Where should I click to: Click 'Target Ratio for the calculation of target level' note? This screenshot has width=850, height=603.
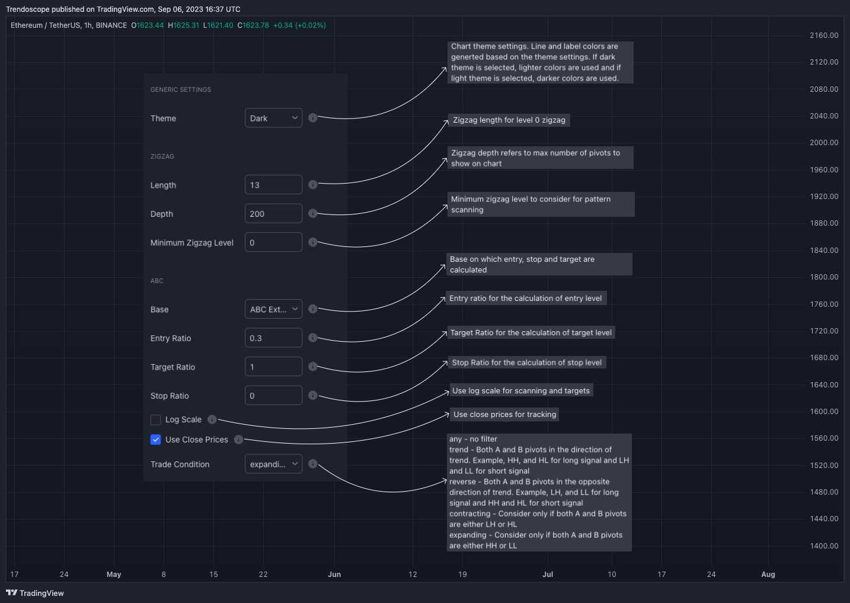[x=531, y=333]
